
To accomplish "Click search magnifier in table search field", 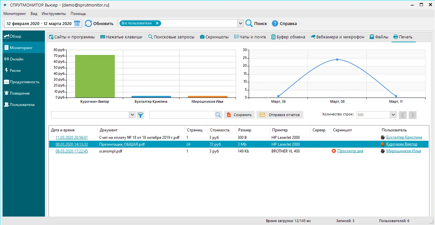I will point(218,115).
